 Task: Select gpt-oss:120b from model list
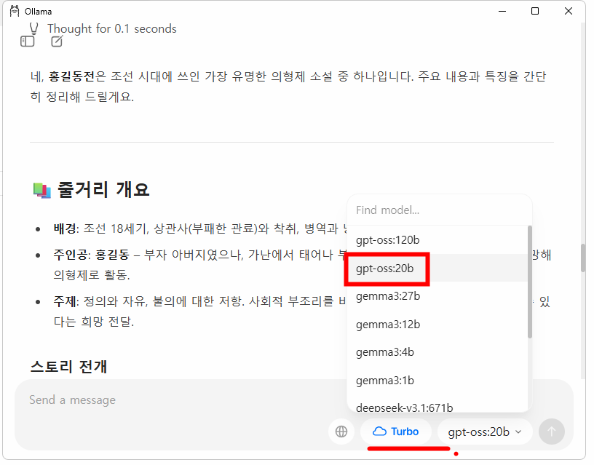tap(437, 240)
